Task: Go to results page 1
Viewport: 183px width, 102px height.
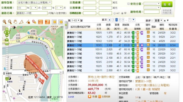Action: click(x=113, y=20)
